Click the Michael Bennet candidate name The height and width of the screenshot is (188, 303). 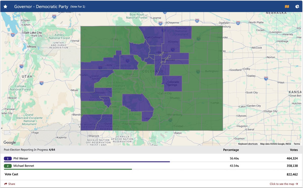(x=24, y=166)
